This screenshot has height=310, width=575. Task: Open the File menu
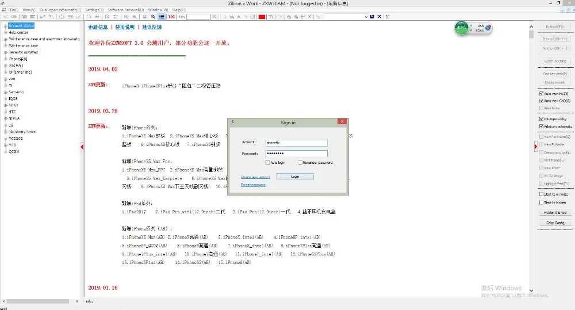(13, 10)
